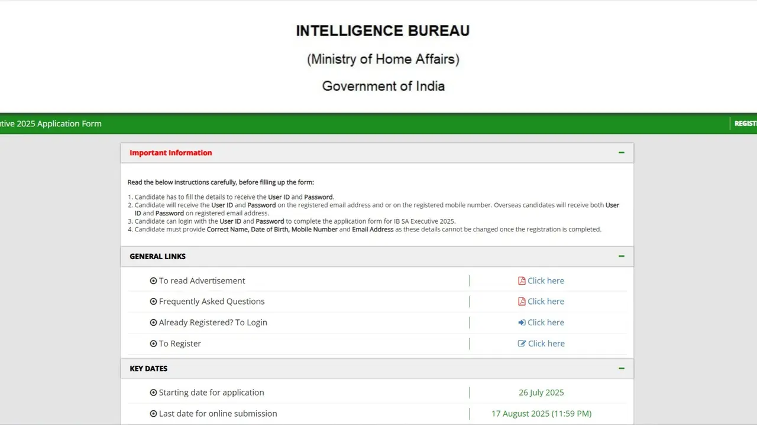The width and height of the screenshot is (757, 425).
Task: Collapse the Important Information section
Action: point(621,152)
